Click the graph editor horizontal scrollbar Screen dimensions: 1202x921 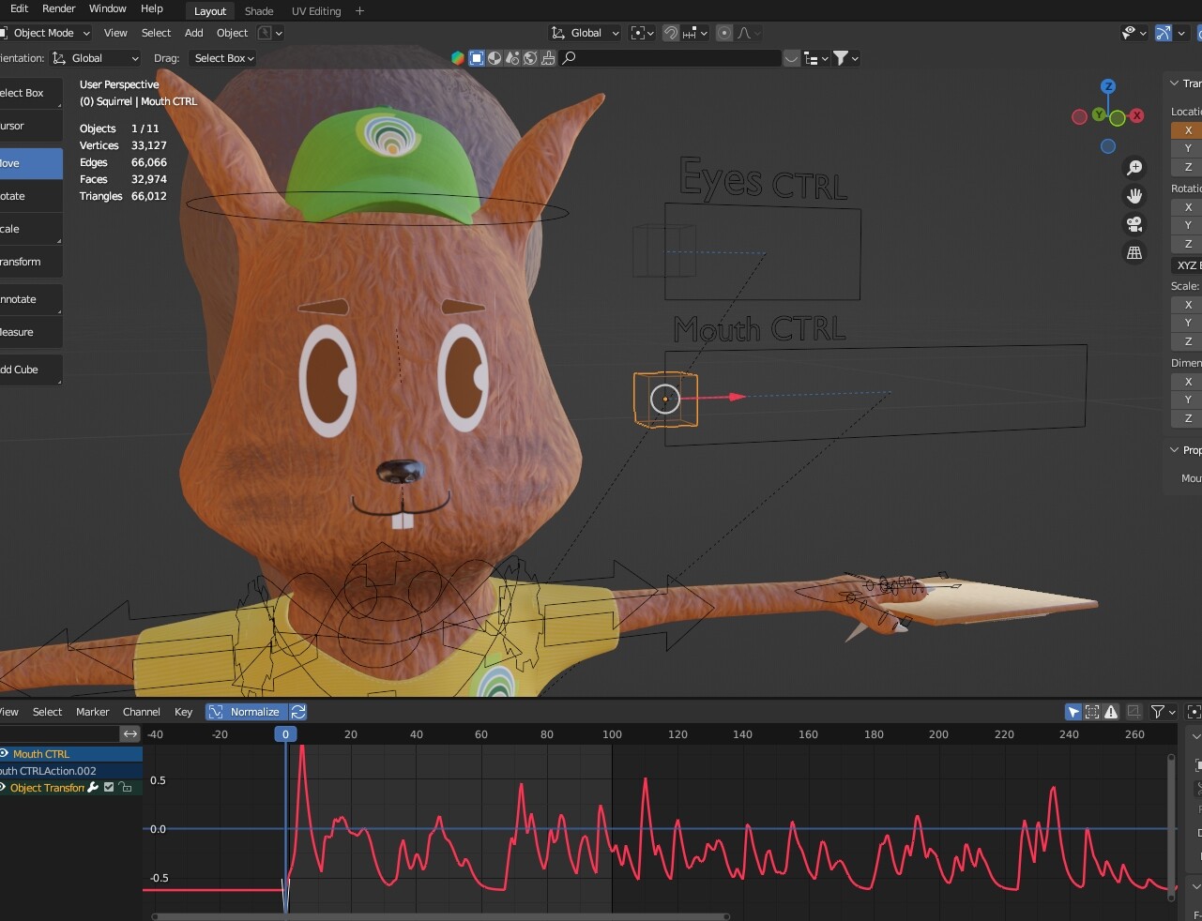(439, 916)
